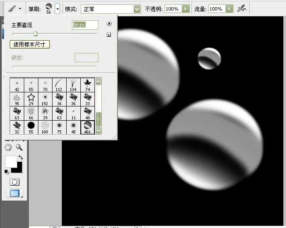Select the grass blade brush 112
This screenshot has width=286, height=228.
pyautogui.click(x=59, y=85)
